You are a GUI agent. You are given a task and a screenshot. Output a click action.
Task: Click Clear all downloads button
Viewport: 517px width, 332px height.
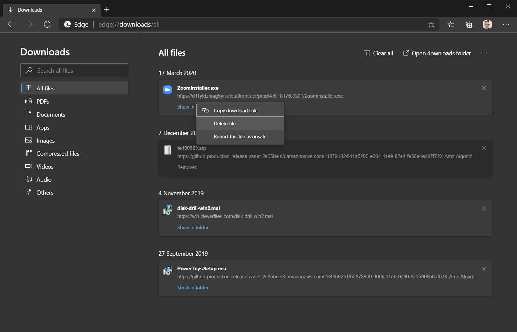point(378,53)
